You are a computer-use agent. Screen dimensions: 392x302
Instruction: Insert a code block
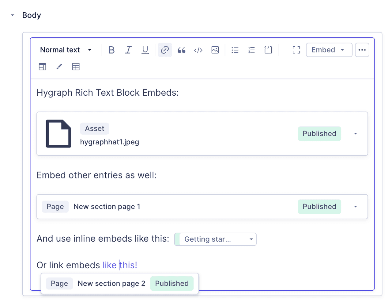[268, 50]
